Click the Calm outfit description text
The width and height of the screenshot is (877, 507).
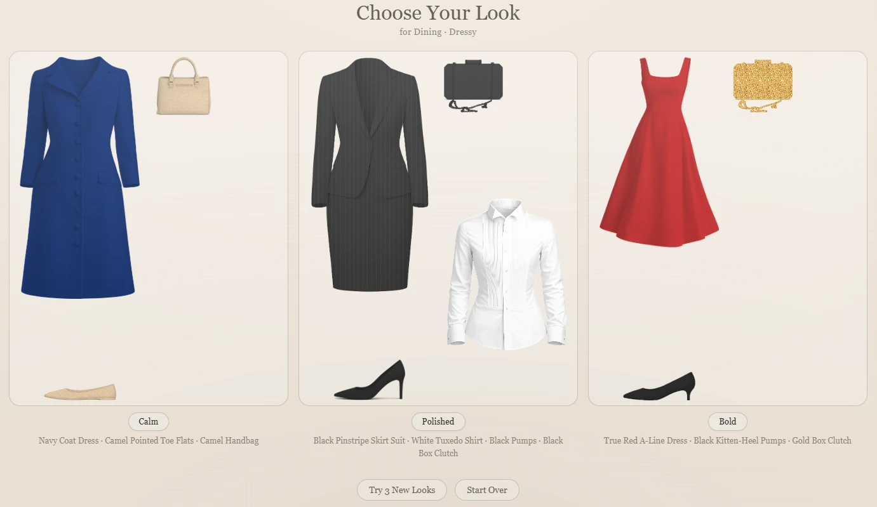[x=149, y=440]
